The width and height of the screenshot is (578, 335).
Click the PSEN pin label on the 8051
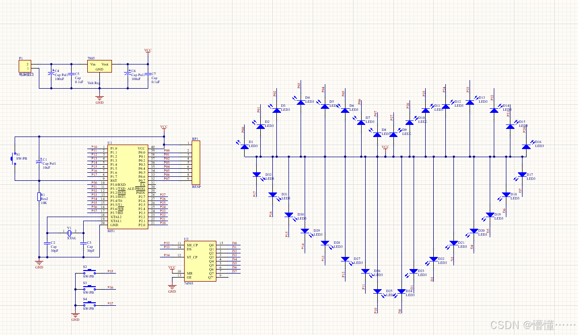(140, 193)
